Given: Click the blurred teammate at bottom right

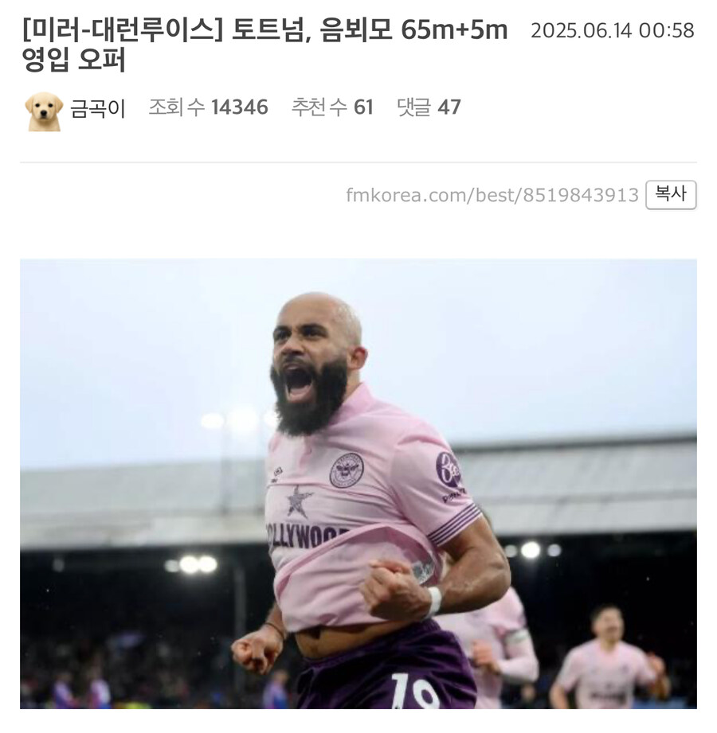Looking at the screenshot, I should coord(609,659).
